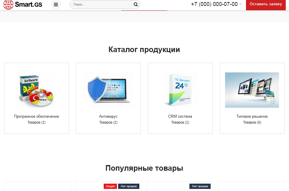This screenshot has height=191, width=289.
Task: Click the Популярные товары heading
Action: [144, 168]
